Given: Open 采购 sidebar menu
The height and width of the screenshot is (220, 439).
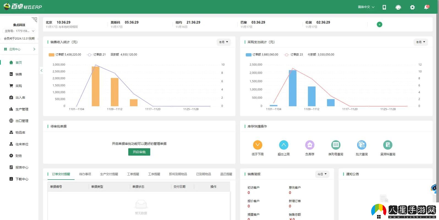Looking at the screenshot, I should [19, 86].
